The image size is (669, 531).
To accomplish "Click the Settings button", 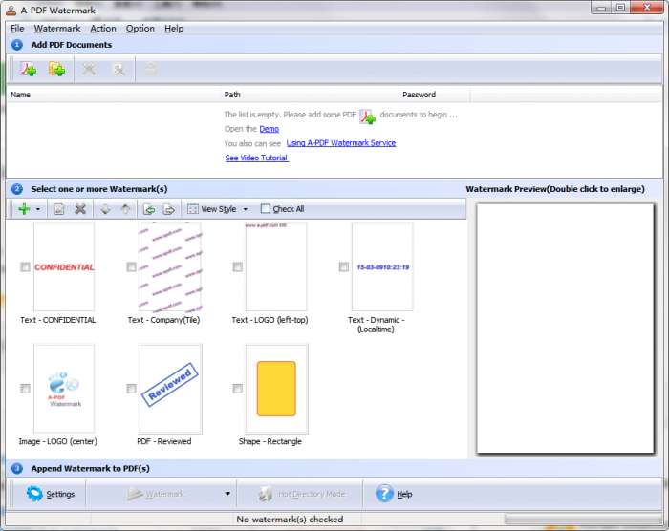I will point(50,494).
